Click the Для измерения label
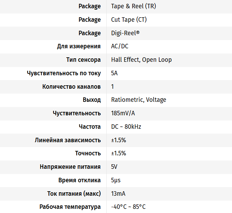The image size is (232, 213). point(79,47)
